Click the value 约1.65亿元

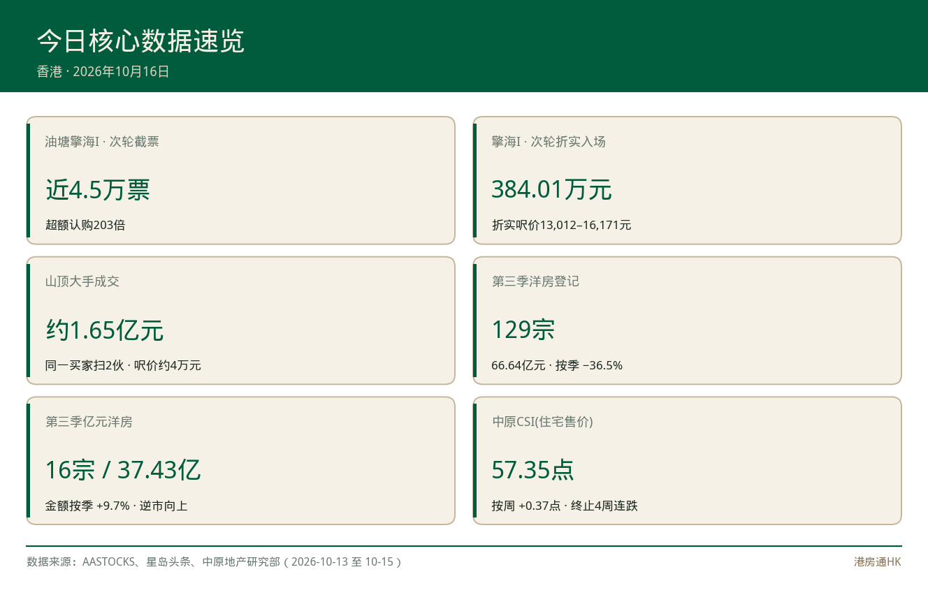tap(105, 330)
